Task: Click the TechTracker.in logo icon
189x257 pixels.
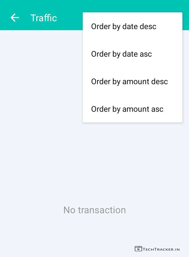Action: 138,249
